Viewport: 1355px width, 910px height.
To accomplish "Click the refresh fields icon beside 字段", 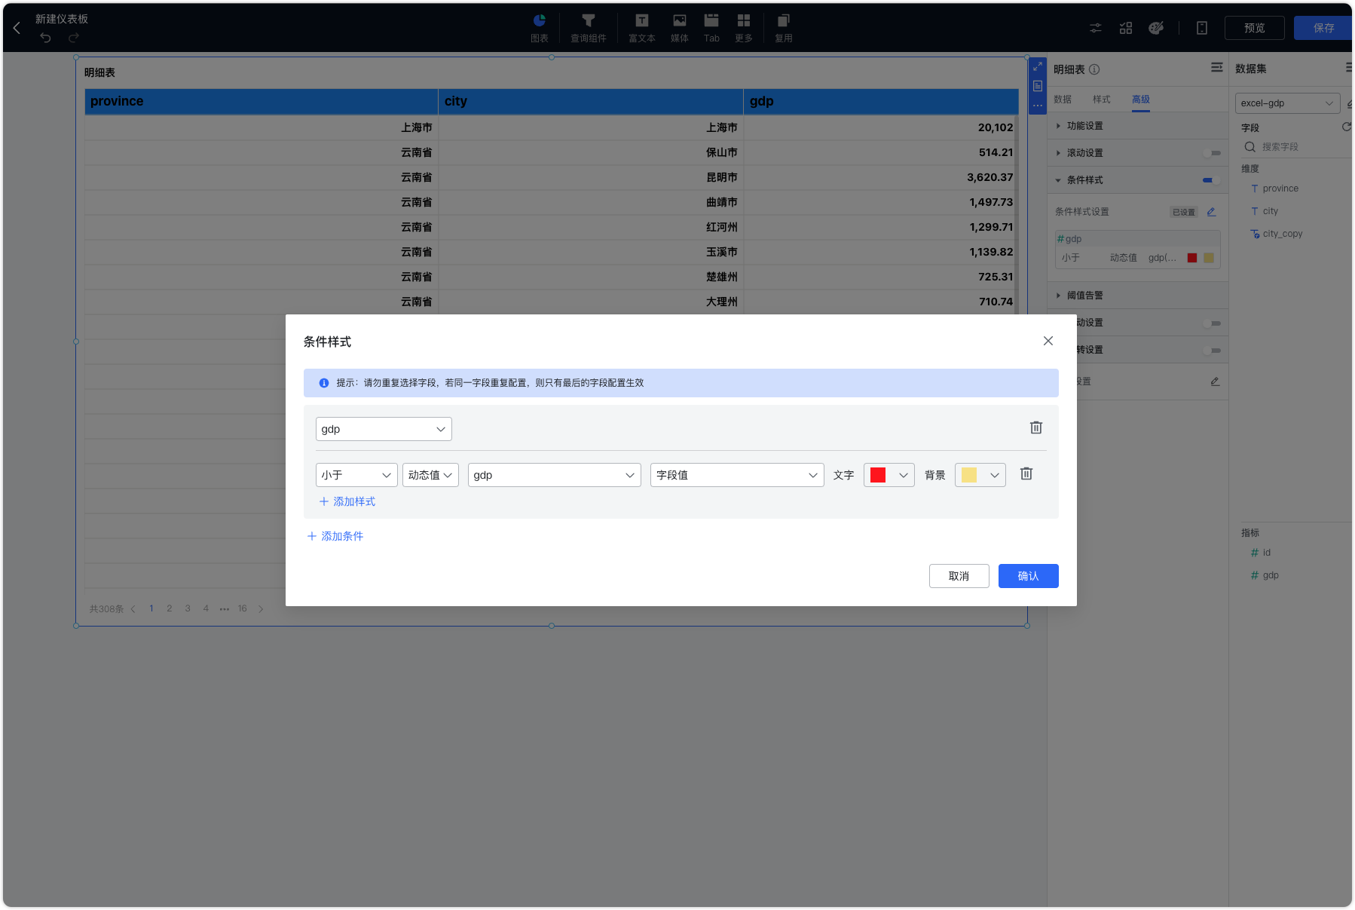I will click(1346, 127).
